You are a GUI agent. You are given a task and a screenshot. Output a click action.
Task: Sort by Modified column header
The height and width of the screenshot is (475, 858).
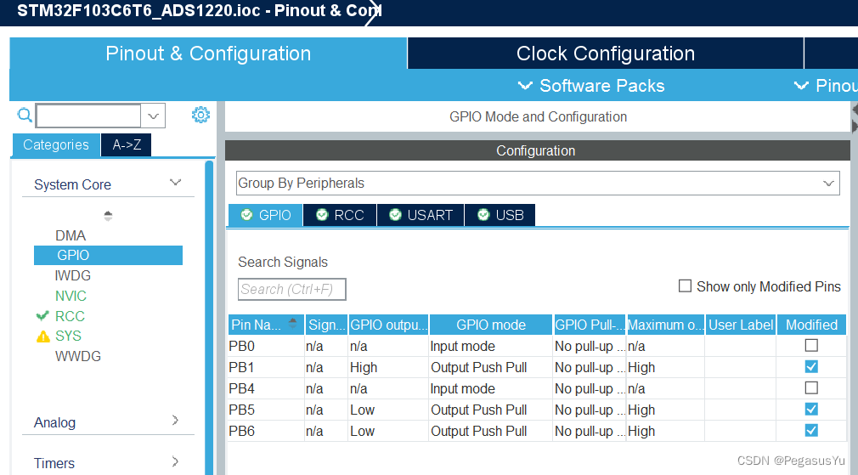[x=811, y=325]
